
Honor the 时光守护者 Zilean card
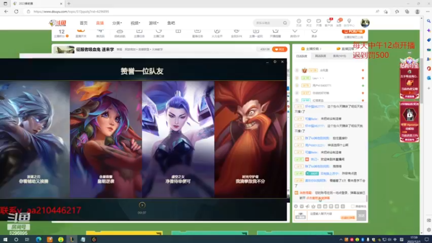click(x=251, y=139)
